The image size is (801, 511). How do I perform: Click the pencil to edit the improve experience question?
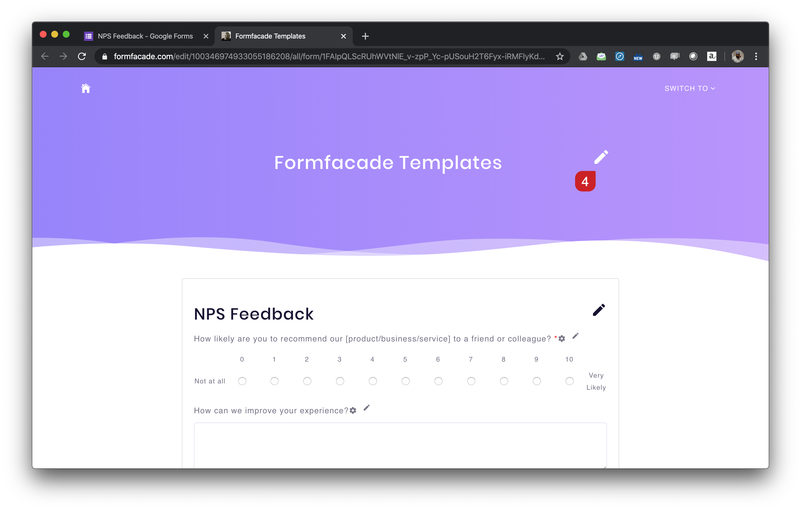point(367,408)
